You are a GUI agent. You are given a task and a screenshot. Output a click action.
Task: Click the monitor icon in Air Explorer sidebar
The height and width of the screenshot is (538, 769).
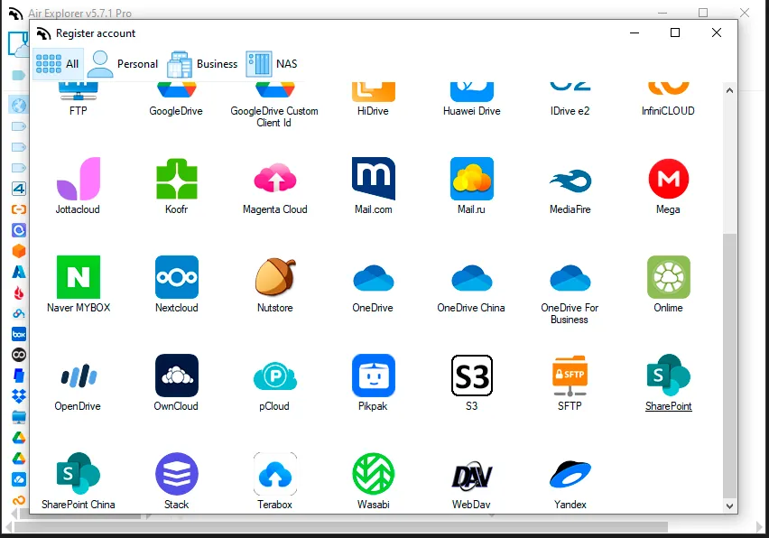coord(19,417)
